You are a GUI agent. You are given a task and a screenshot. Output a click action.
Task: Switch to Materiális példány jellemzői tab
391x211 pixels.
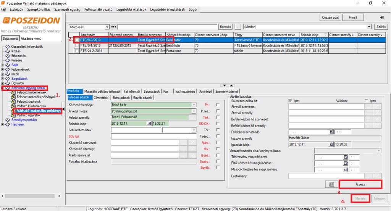(102, 92)
